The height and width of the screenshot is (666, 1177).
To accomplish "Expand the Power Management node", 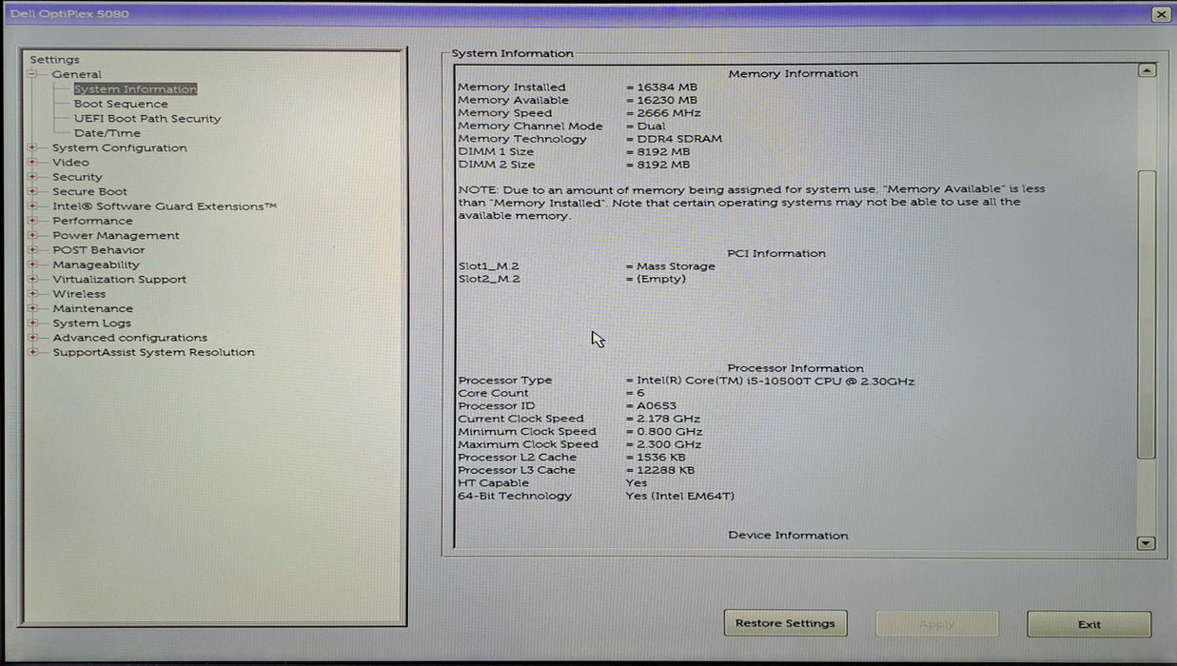I will pyautogui.click(x=32, y=235).
